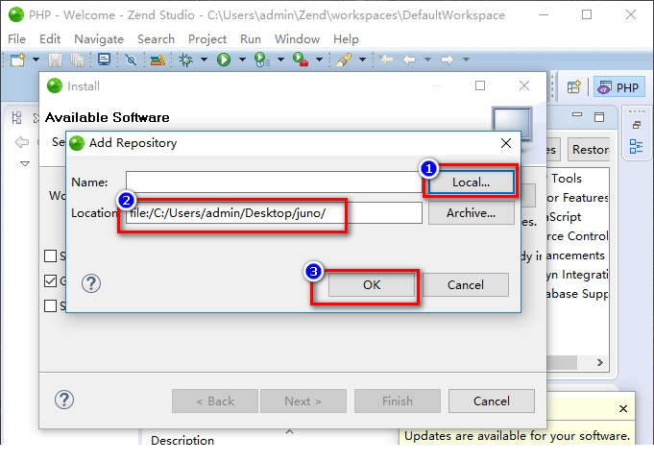Close the Add Repository dialog
The image size is (654, 462).
point(506,143)
